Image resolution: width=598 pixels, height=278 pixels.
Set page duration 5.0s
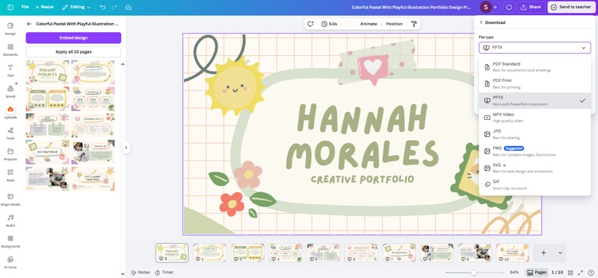pyautogui.click(x=329, y=24)
